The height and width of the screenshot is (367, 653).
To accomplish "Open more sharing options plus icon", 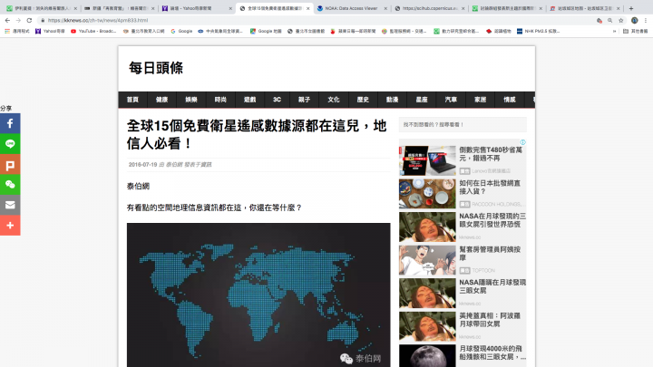I will 10,226.
